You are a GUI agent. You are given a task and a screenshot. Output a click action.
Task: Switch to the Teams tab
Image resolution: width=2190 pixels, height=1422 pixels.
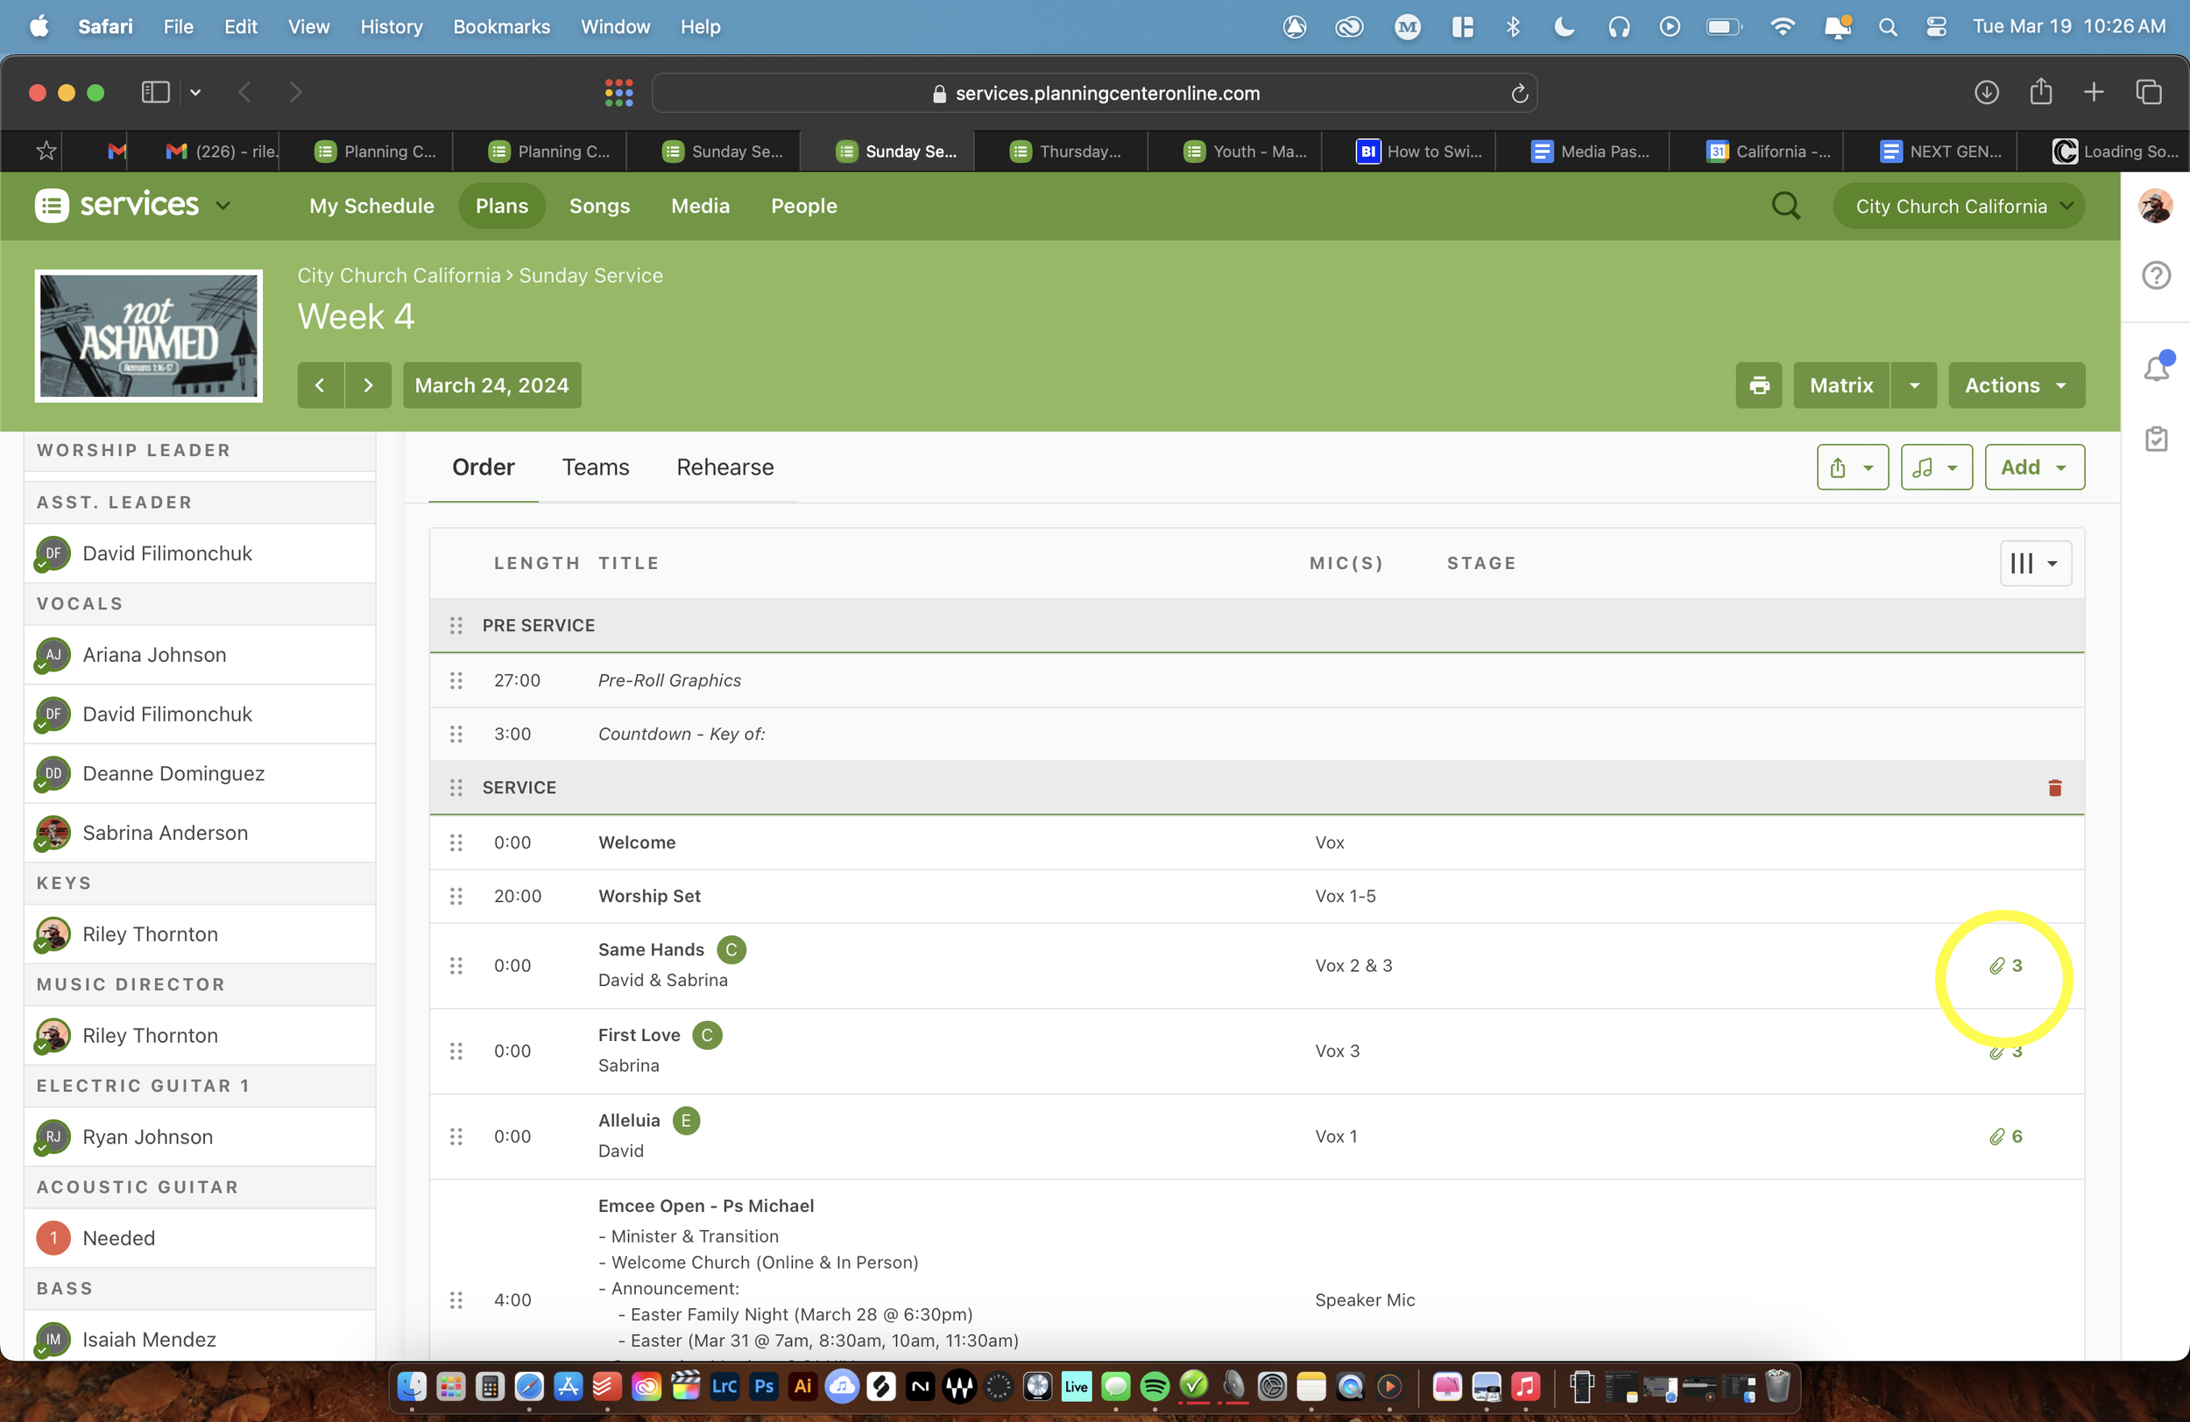(596, 468)
